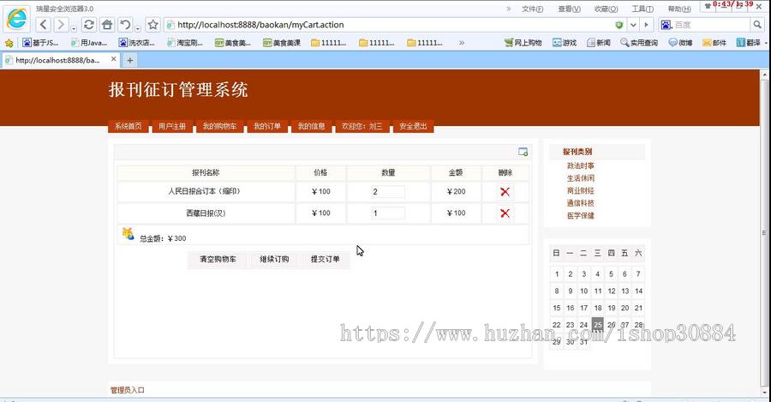Close the localhost:8888 browser tab
Screen dimensions: 771x402
click(x=114, y=59)
